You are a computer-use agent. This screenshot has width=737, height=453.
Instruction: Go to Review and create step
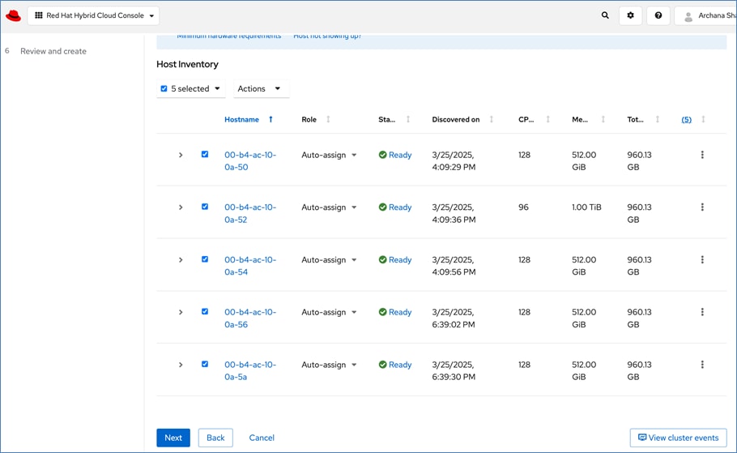coord(53,51)
